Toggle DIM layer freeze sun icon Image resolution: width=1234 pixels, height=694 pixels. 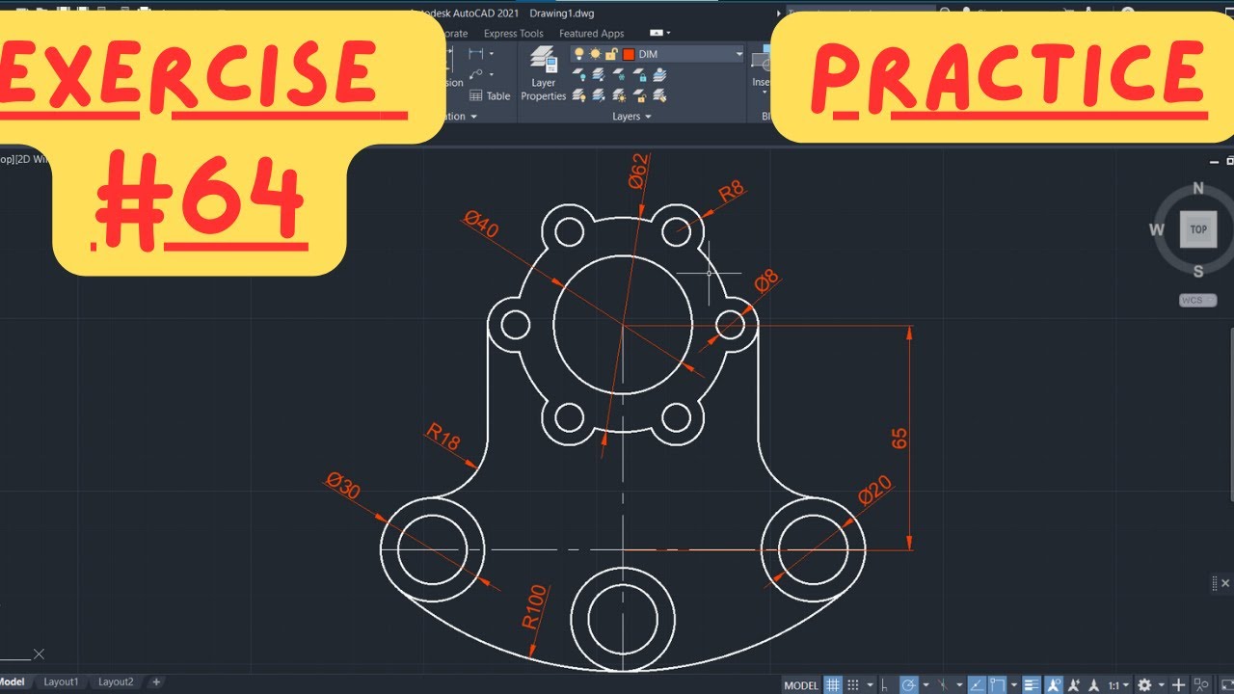(595, 54)
